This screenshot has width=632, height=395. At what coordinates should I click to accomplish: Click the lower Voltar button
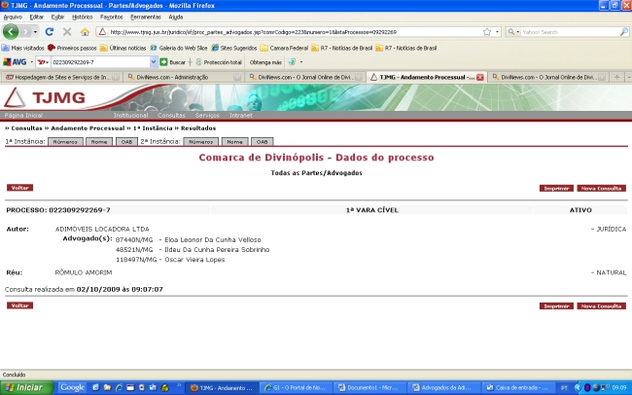click(x=19, y=305)
